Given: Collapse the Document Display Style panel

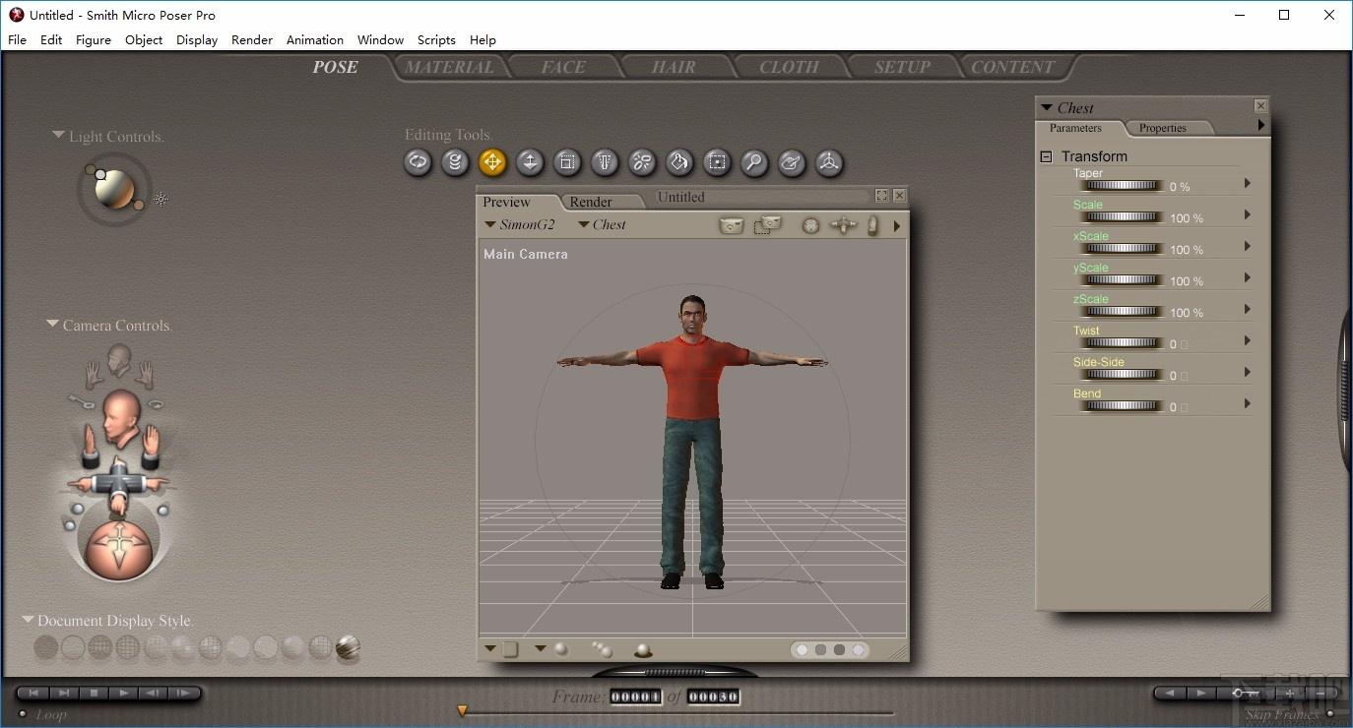Looking at the screenshot, I should (29, 620).
